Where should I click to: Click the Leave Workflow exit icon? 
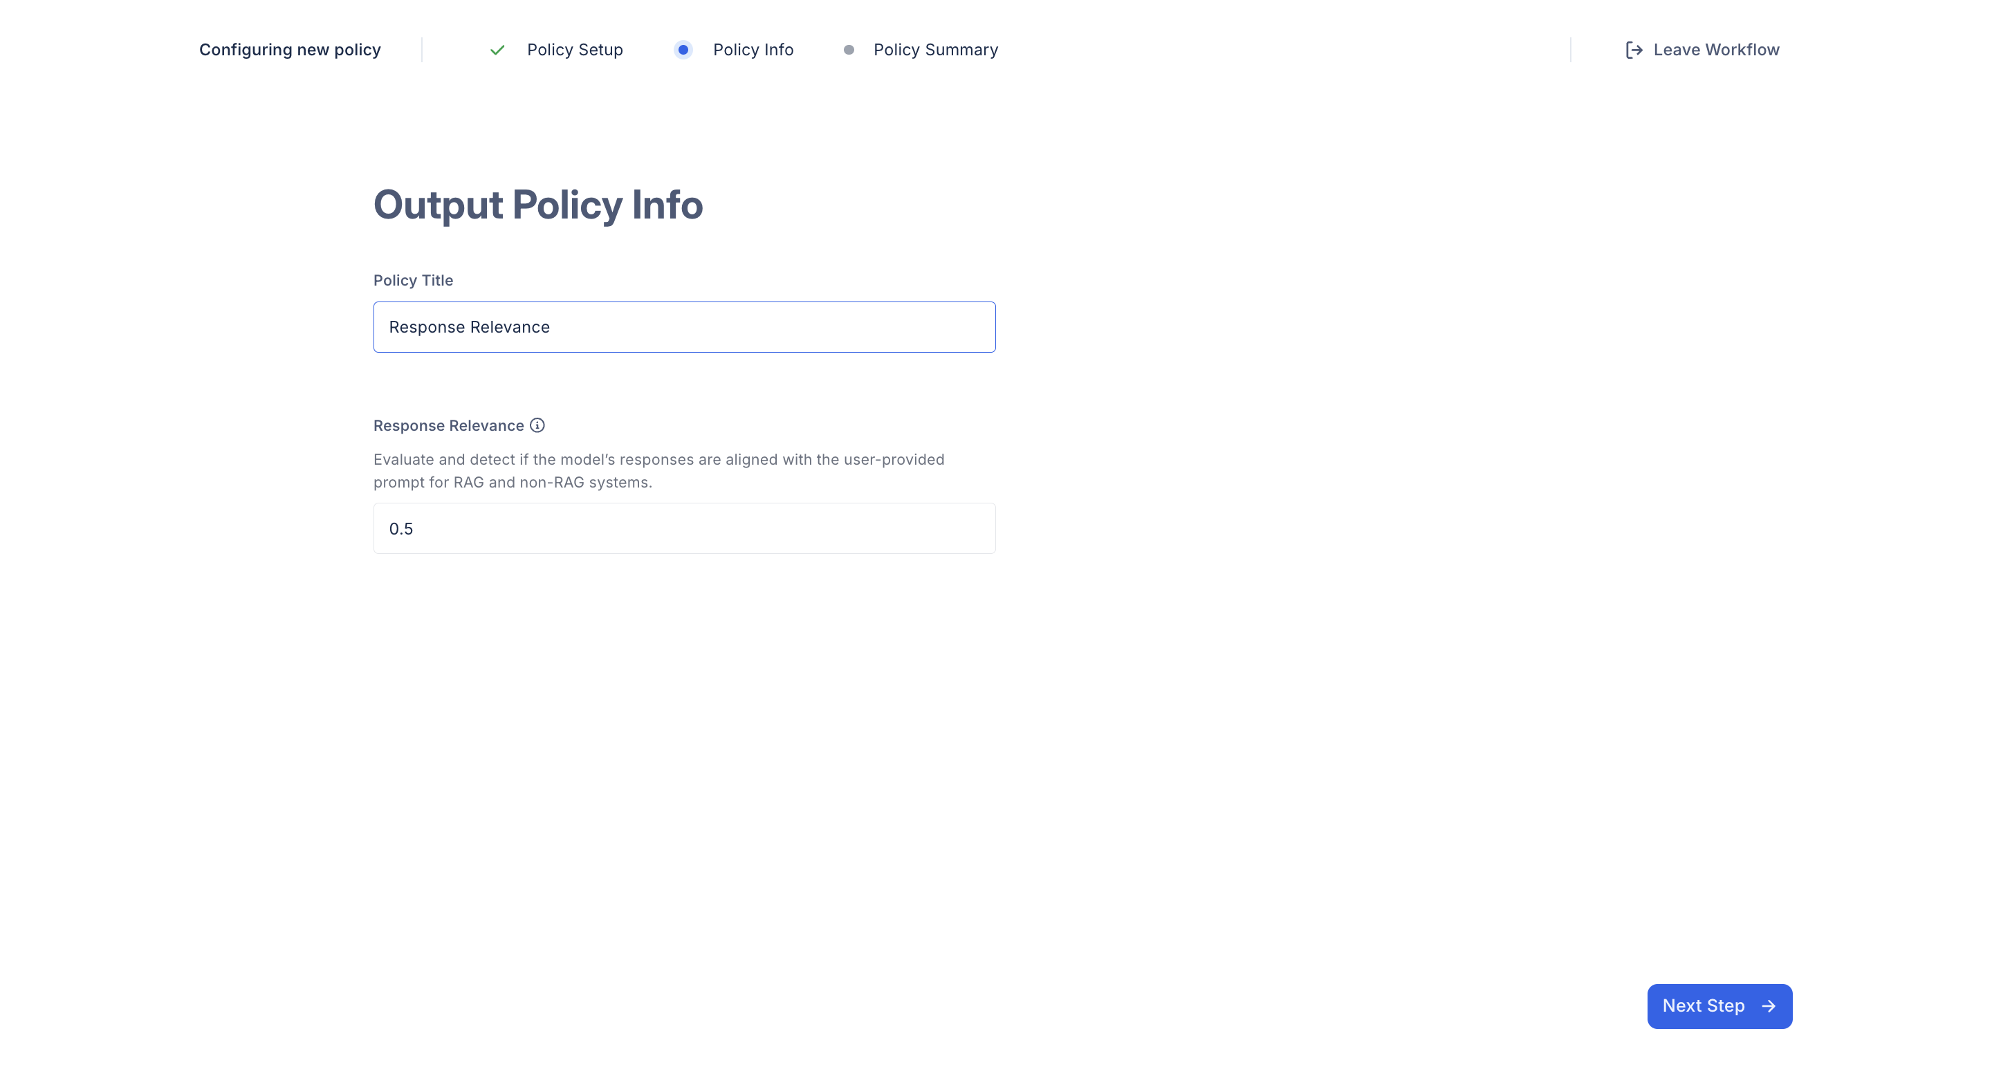click(x=1633, y=50)
